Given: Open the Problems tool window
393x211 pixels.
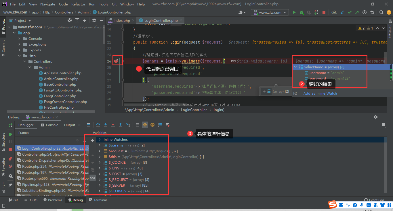Looking at the screenshot, I should click(52, 200).
